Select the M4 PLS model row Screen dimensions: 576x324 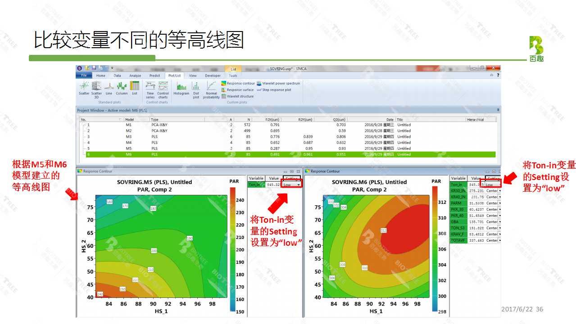point(180,142)
